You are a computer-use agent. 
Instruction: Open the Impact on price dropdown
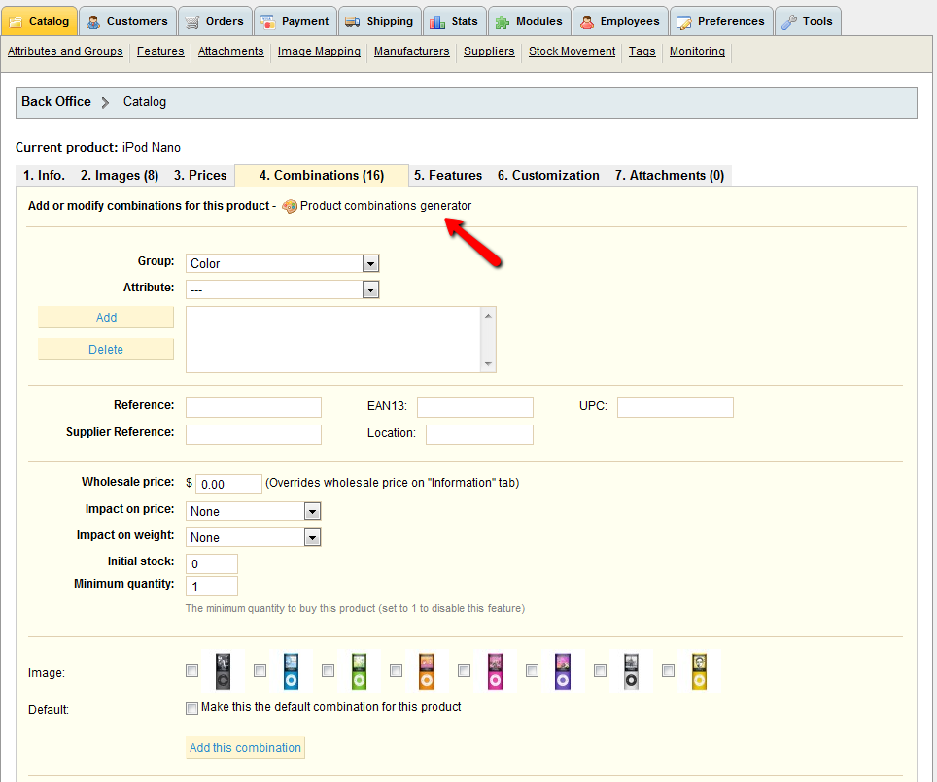tap(254, 511)
